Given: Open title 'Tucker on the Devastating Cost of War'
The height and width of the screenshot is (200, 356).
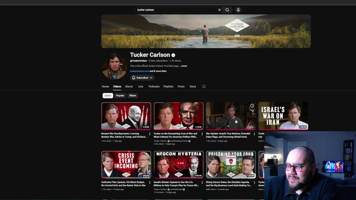Looking at the screenshot, I should [x=175, y=135].
